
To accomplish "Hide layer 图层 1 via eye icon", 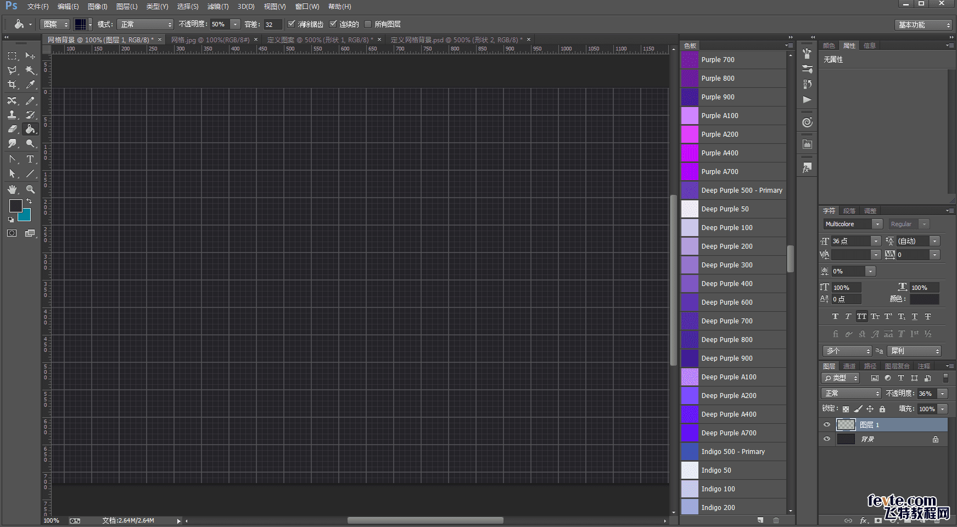I will pyautogui.click(x=827, y=425).
